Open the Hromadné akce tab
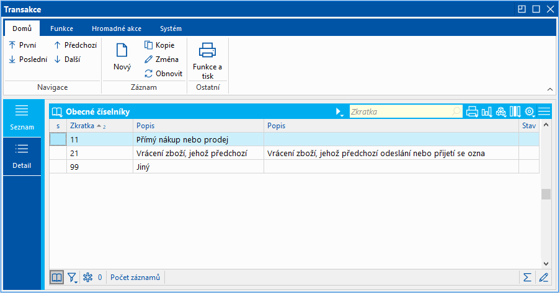The height and width of the screenshot is (293, 560). pos(117,28)
